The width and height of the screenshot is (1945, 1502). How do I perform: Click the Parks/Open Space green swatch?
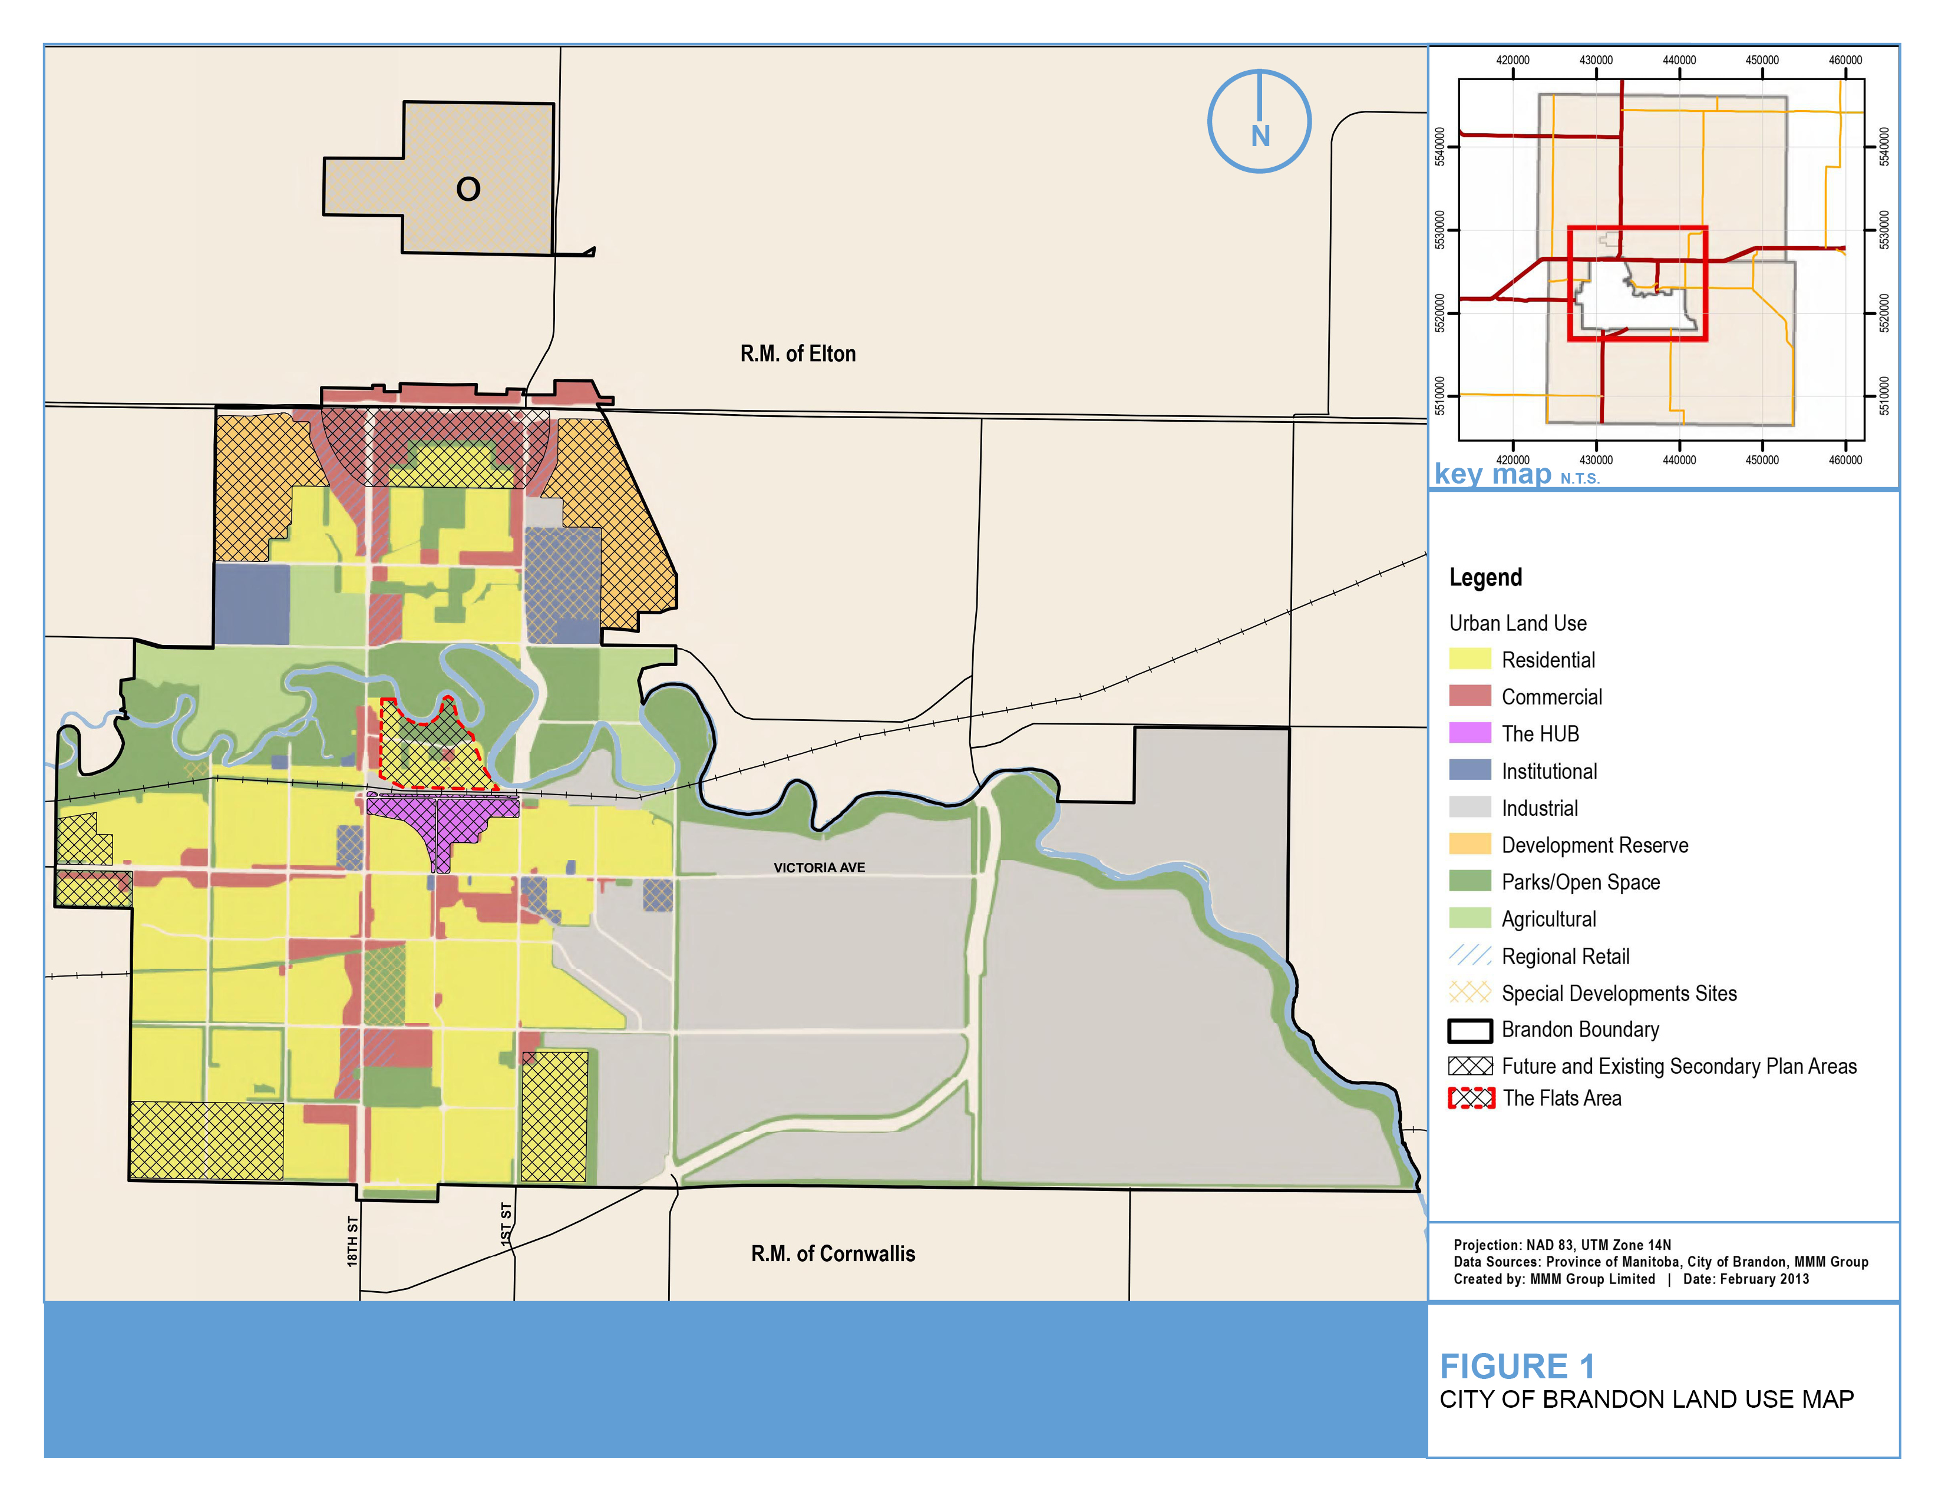[x=1470, y=881]
